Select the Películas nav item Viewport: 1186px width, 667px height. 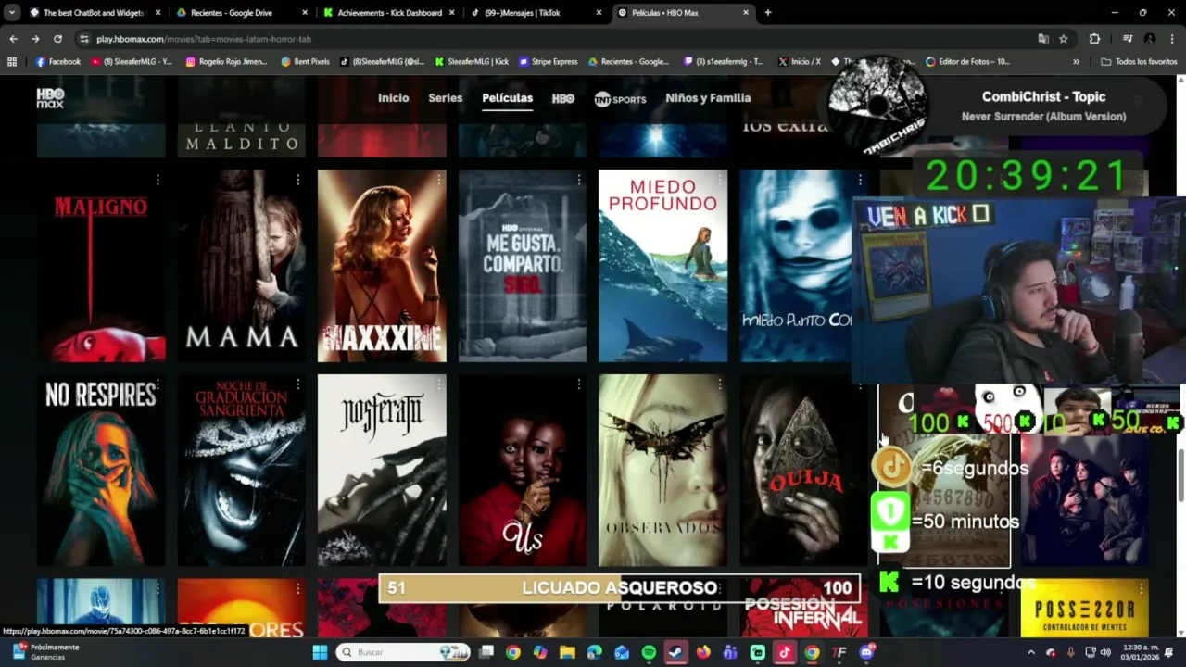[x=507, y=98]
